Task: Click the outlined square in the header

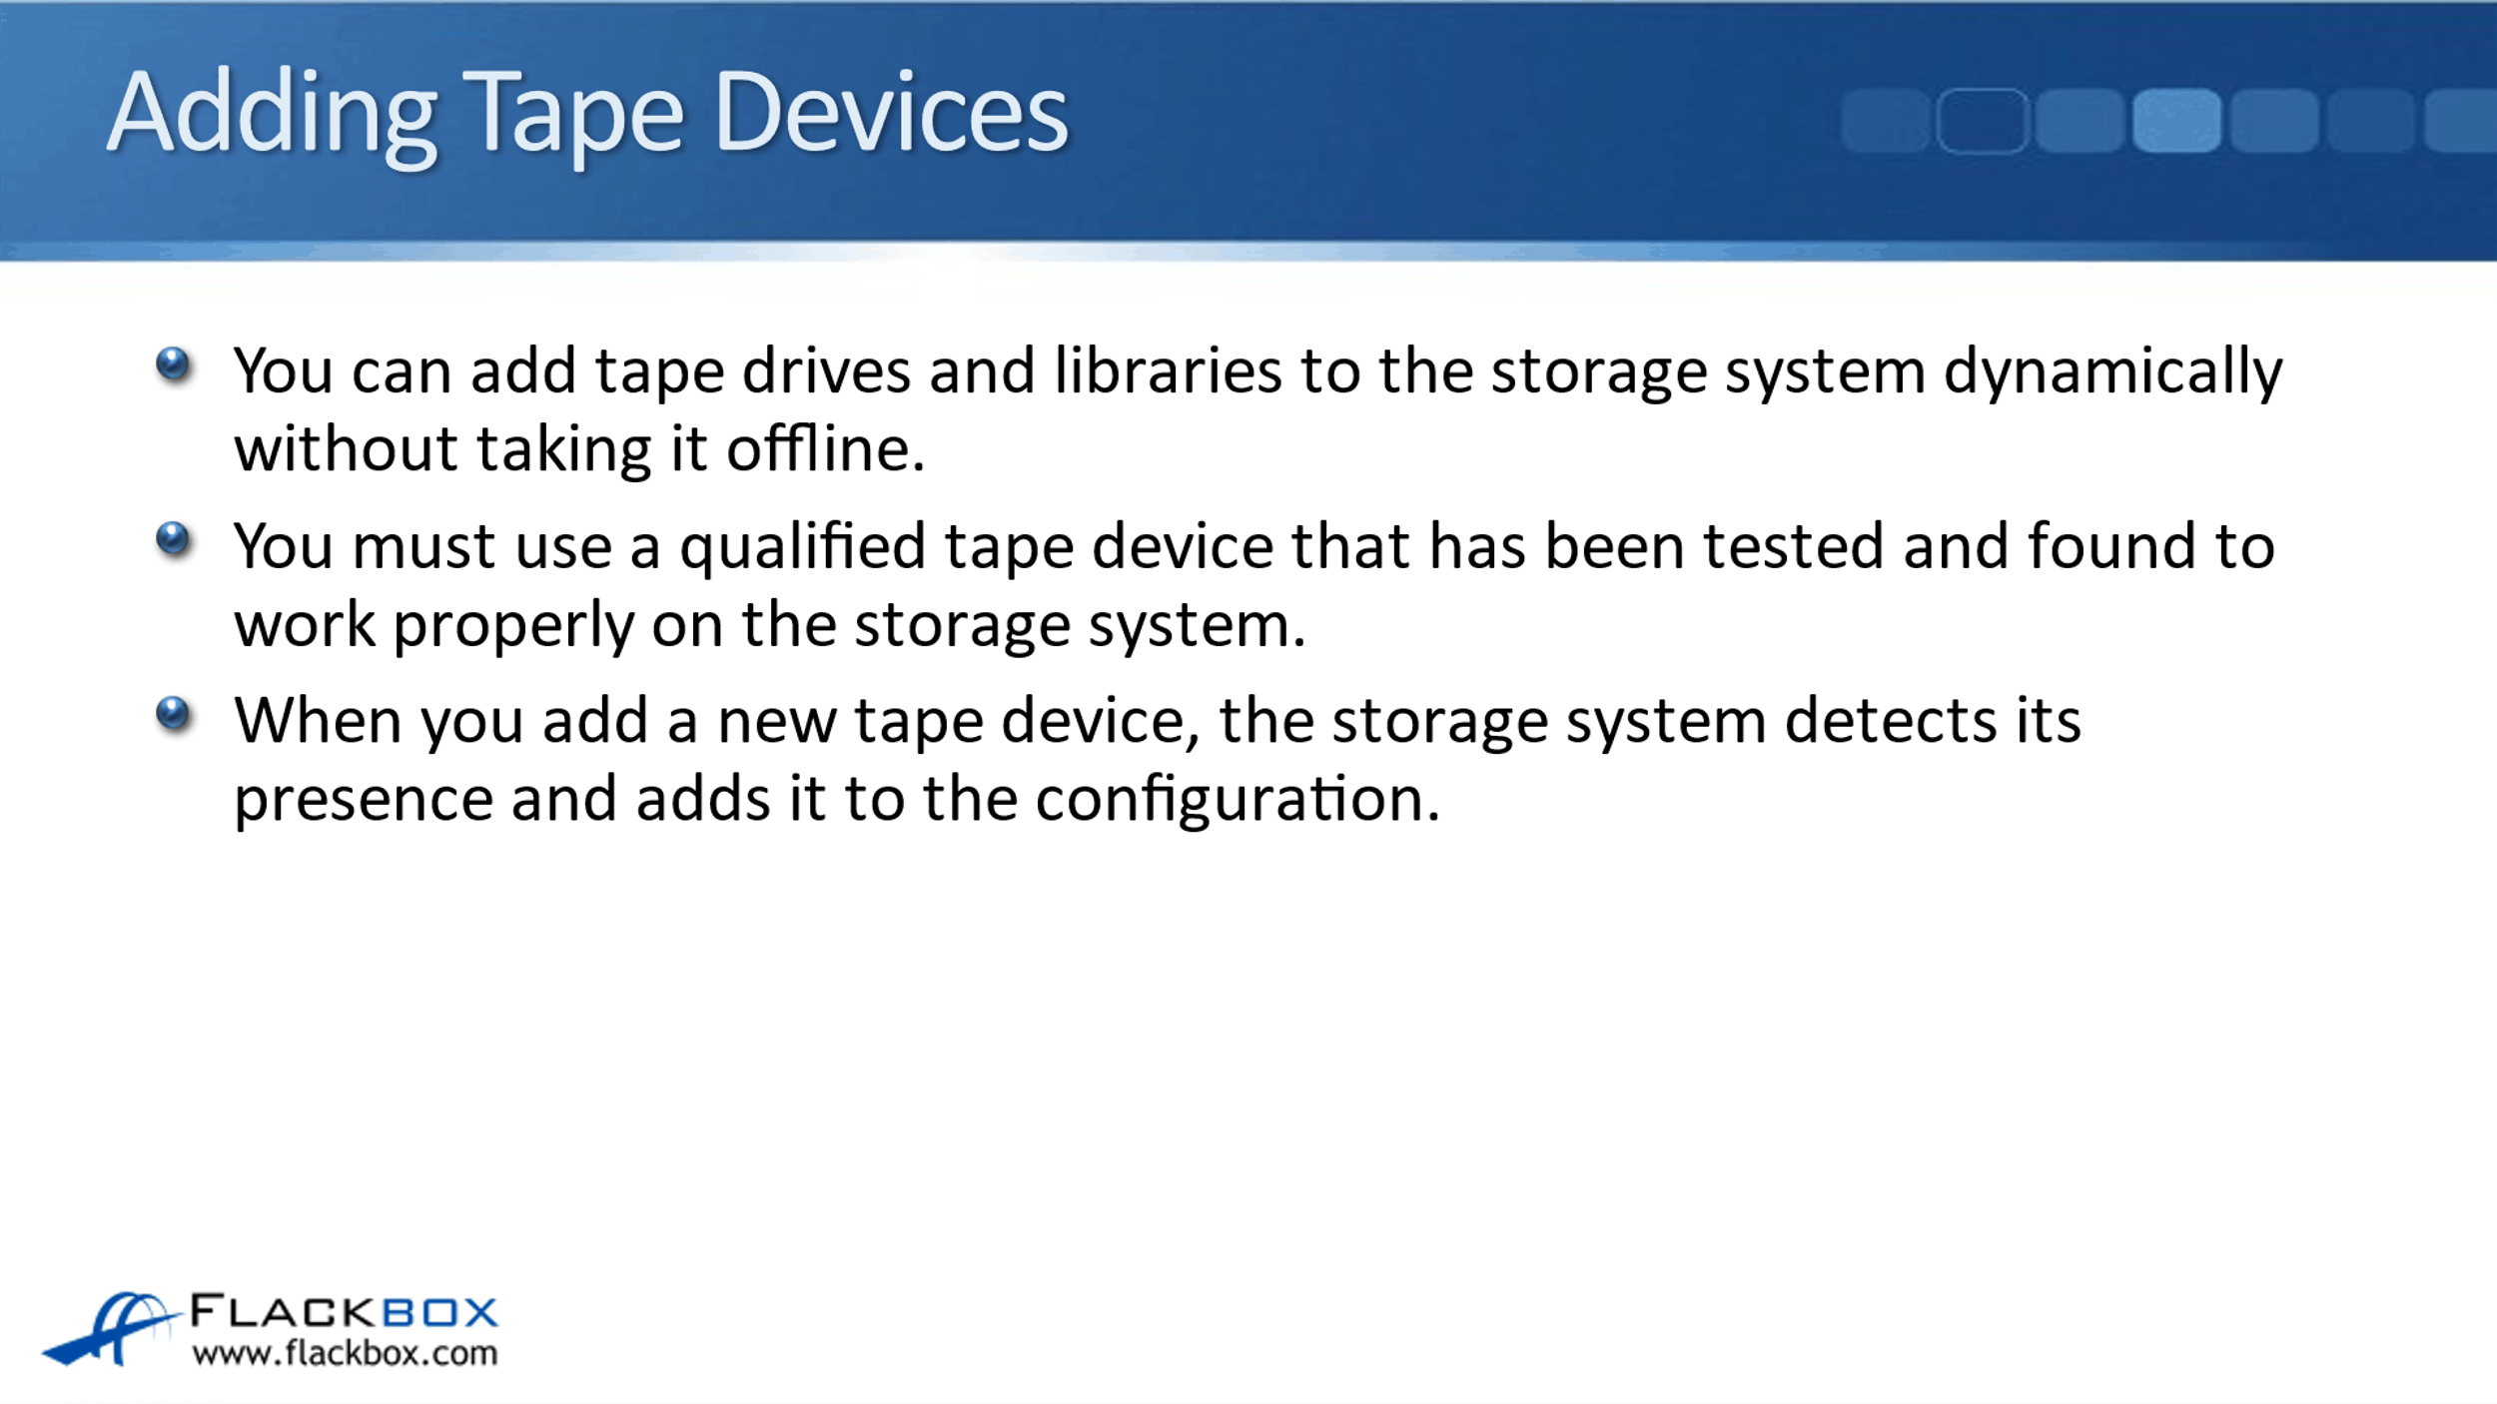Action: coord(1982,121)
